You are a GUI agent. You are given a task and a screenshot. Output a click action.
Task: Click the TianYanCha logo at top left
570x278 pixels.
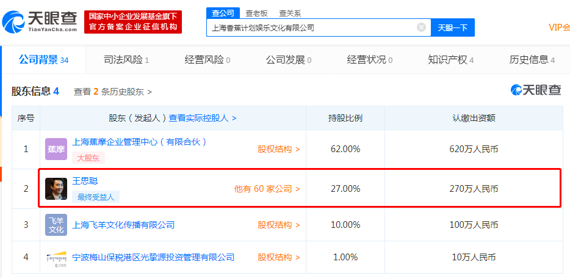coord(40,22)
